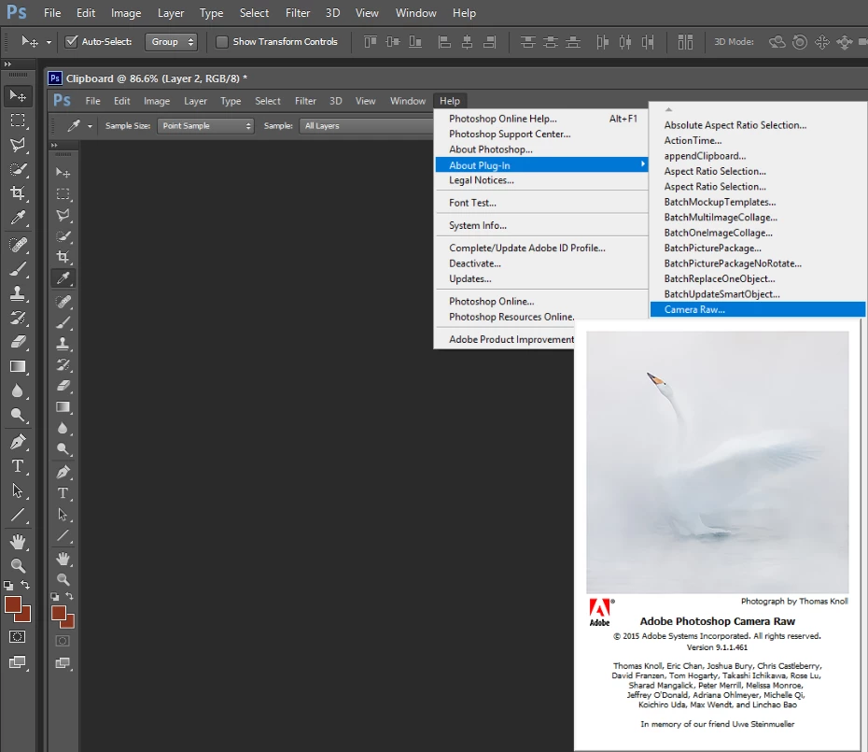868x752 pixels.
Task: Click Align top edges in options bar
Action: pos(371,41)
